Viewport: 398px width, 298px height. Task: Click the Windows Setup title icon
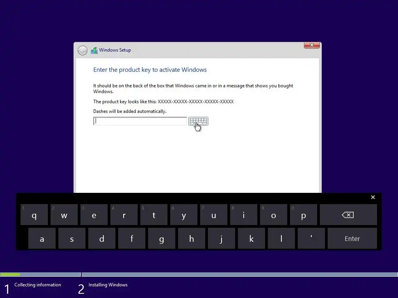(94, 50)
